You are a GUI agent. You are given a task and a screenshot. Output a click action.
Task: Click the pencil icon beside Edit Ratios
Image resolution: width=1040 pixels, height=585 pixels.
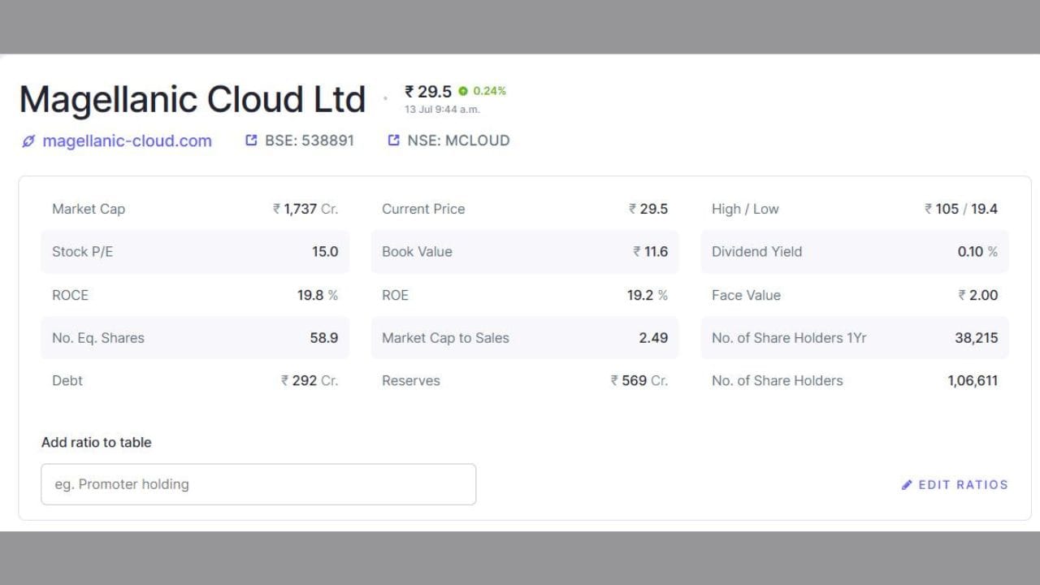[907, 485]
